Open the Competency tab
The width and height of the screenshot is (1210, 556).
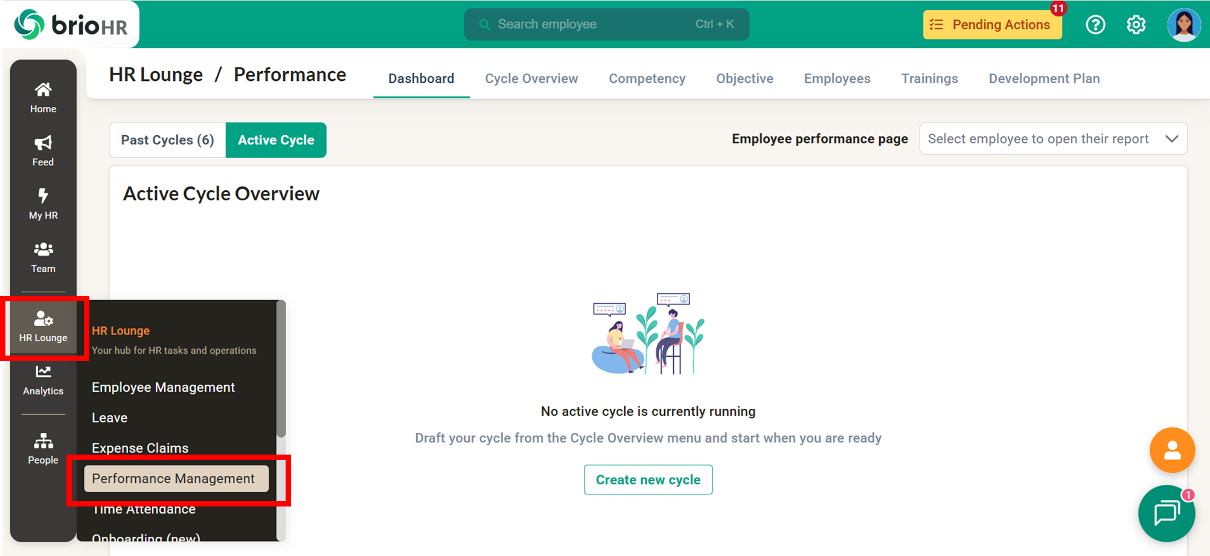[647, 78]
